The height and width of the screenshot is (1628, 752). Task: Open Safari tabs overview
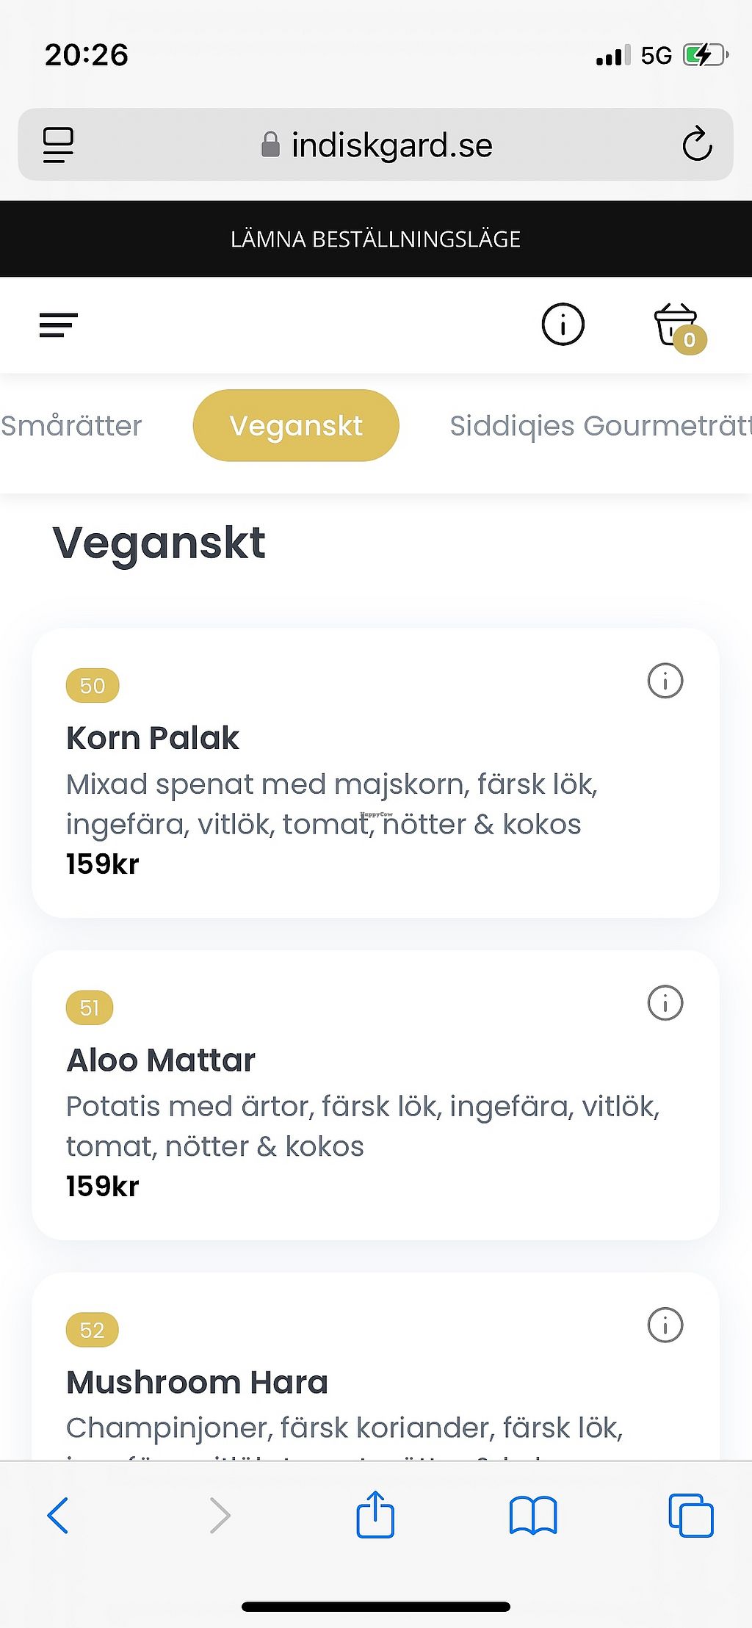click(x=690, y=1516)
